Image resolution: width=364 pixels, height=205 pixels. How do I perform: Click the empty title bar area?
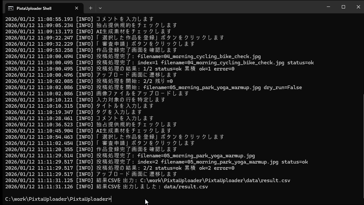pos(212,7)
